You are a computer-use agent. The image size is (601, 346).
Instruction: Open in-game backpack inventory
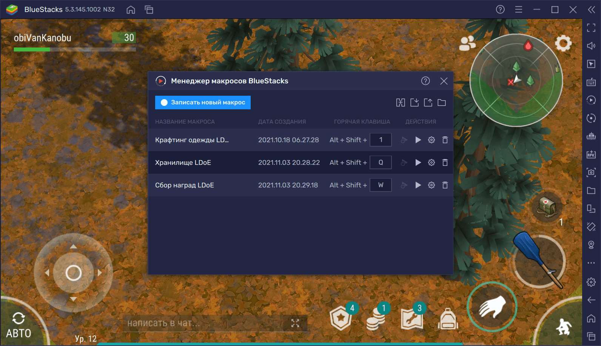pyautogui.click(x=448, y=319)
